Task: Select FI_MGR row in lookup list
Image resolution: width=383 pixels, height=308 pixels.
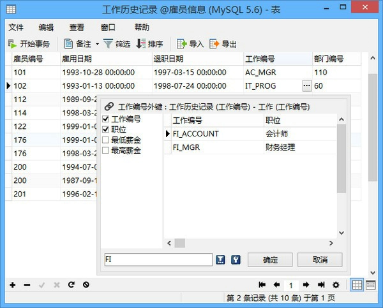Action: 250,147
